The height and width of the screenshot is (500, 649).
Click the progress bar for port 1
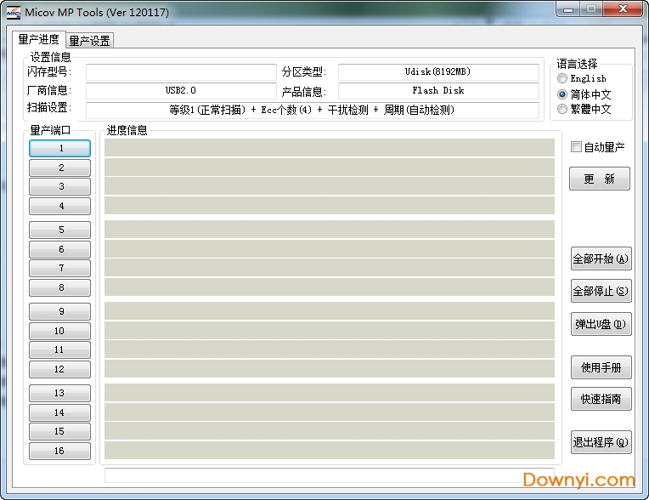pyautogui.click(x=330, y=147)
